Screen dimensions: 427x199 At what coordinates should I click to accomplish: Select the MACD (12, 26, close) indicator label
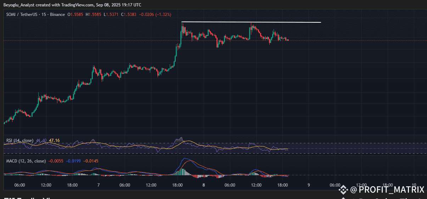tap(26, 161)
